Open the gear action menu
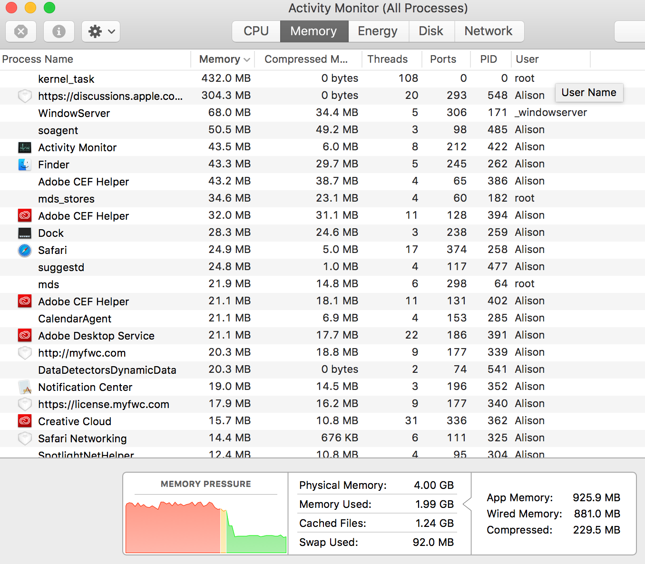The image size is (645, 564). pos(101,31)
